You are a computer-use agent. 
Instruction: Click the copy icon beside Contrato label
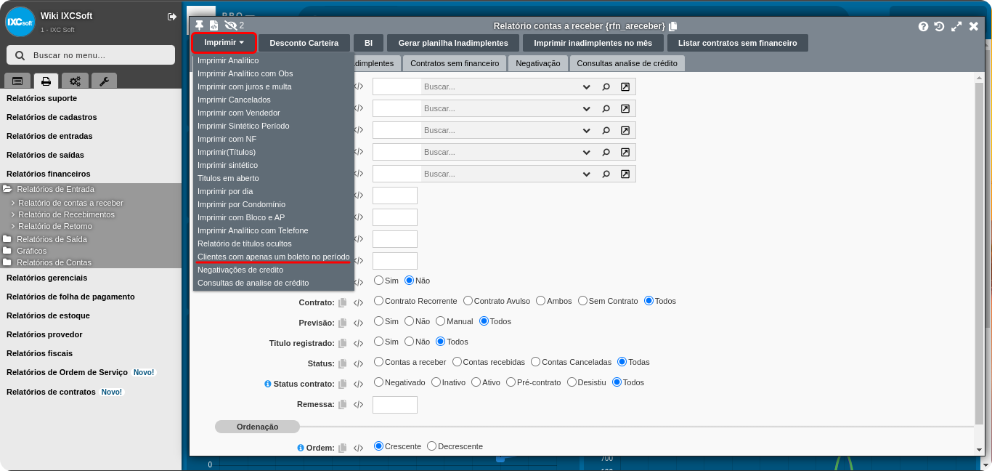343,302
